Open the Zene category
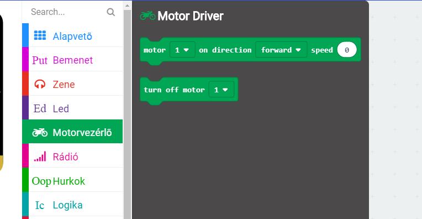 tap(73, 84)
